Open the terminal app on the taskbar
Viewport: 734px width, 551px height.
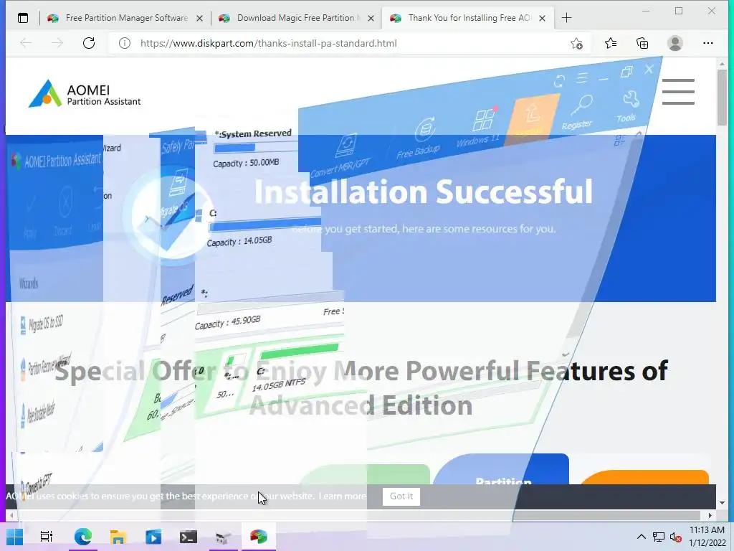[189, 537]
